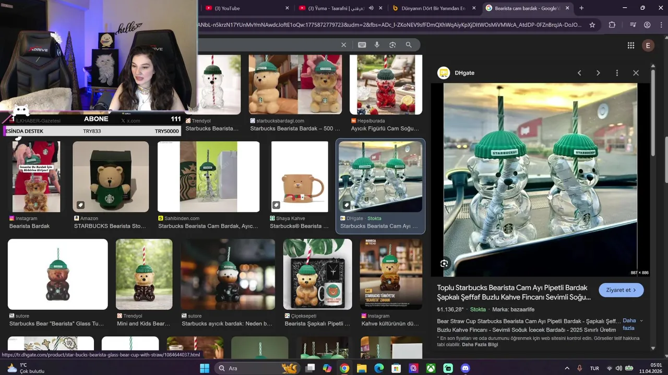
Task: Switch to the (3) YouTube tab
Action: coord(246,8)
